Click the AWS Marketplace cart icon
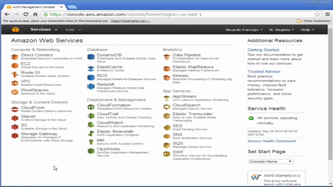The width and height of the screenshot is (333, 187). (x=256, y=177)
